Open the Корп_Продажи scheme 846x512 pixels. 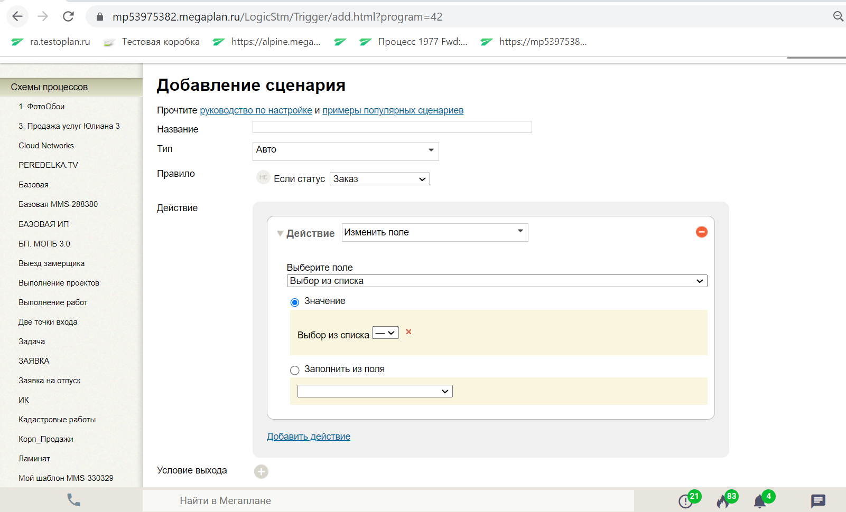(x=46, y=439)
